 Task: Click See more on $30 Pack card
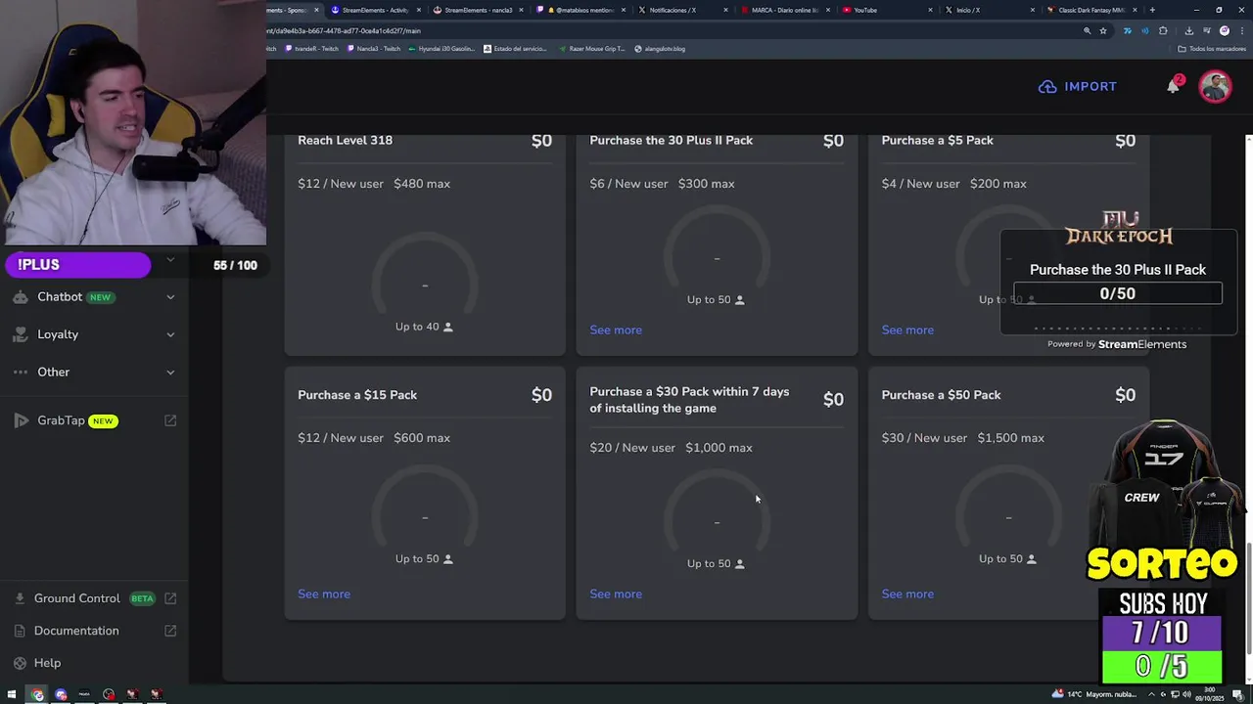point(616,594)
